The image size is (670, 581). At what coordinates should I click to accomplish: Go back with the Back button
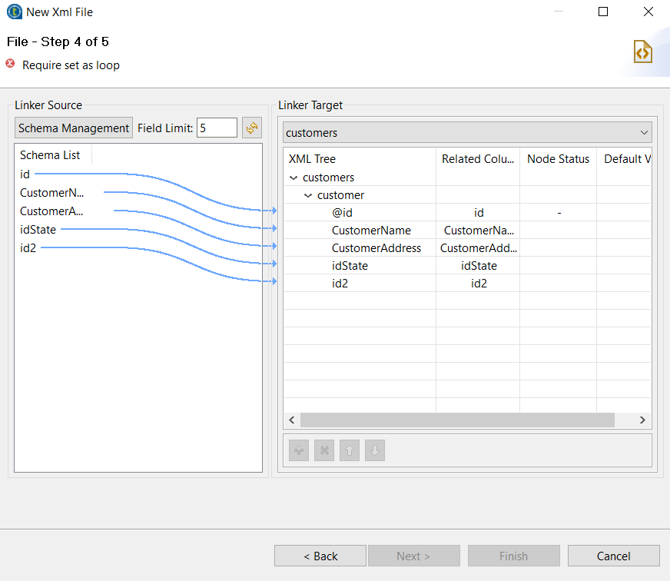[320, 556]
